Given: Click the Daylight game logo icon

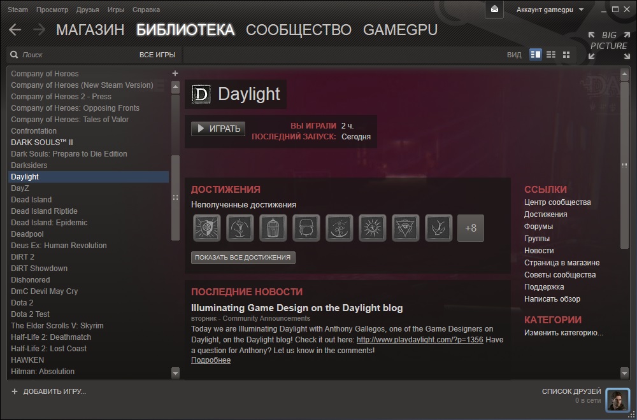Looking at the screenshot, I should [x=201, y=94].
